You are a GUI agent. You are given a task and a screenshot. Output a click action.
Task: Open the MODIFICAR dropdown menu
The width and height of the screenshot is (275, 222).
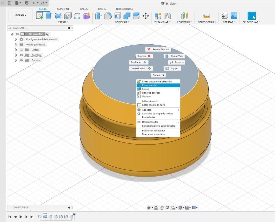(122, 22)
